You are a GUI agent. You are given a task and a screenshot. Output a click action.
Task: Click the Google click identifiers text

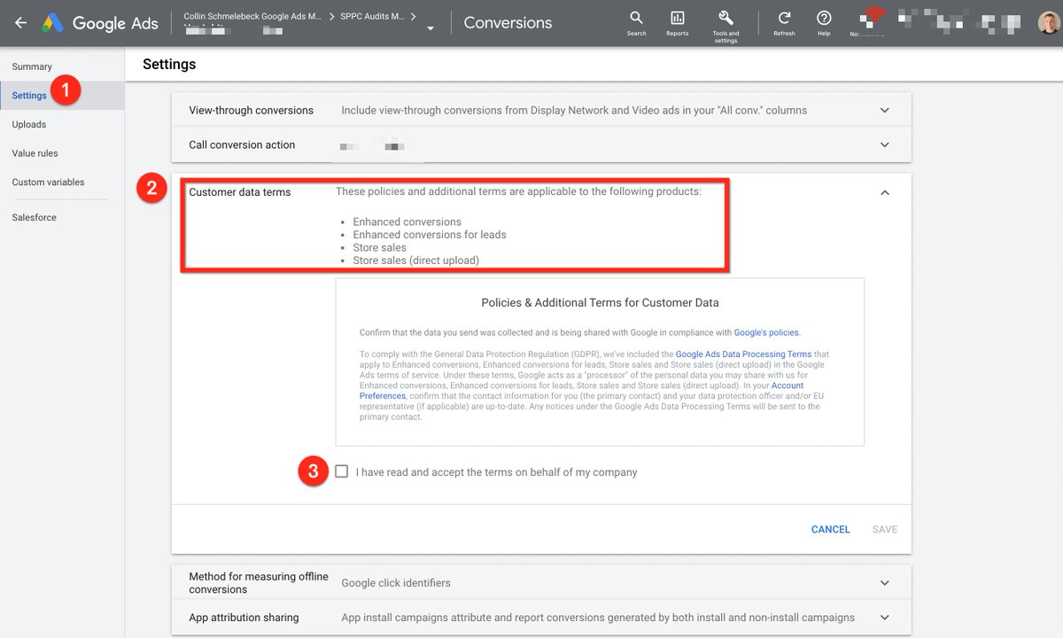coord(396,583)
